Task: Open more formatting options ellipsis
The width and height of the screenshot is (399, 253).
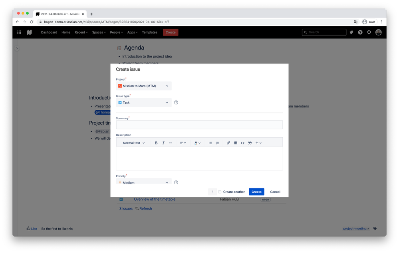Action: click(171, 143)
